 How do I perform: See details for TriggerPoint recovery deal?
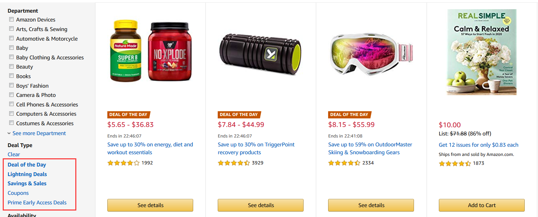[261, 205]
